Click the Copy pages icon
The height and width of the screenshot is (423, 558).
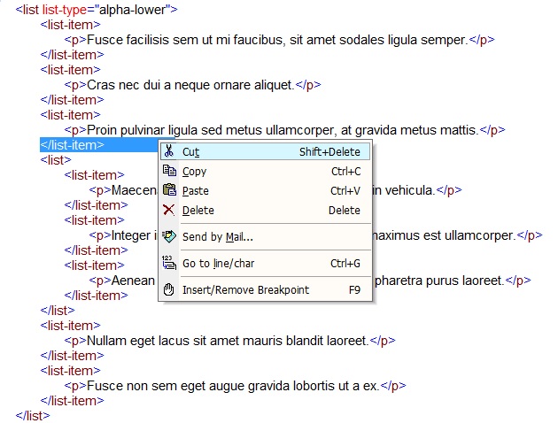[x=169, y=171]
